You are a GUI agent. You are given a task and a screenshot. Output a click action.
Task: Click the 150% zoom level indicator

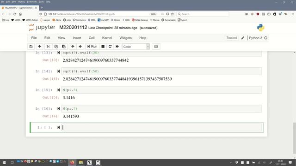click(153, 14)
